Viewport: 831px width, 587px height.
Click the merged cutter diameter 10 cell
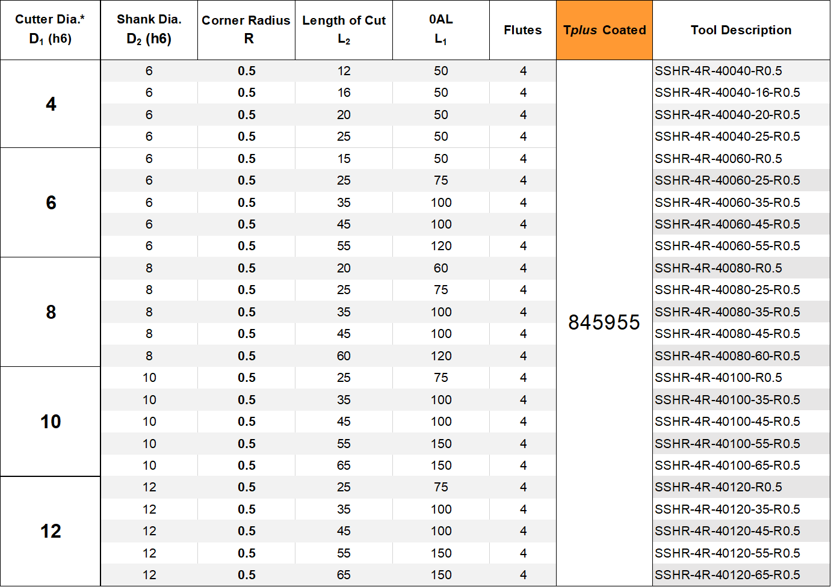pos(51,422)
